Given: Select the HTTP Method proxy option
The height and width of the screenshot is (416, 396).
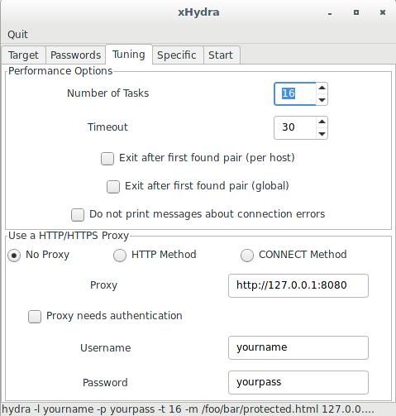Looking at the screenshot, I should point(120,256).
